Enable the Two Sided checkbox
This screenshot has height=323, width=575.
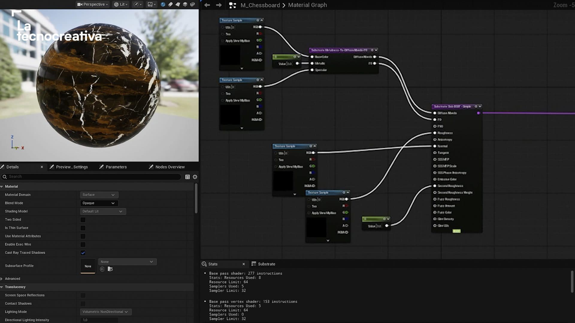point(83,220)
